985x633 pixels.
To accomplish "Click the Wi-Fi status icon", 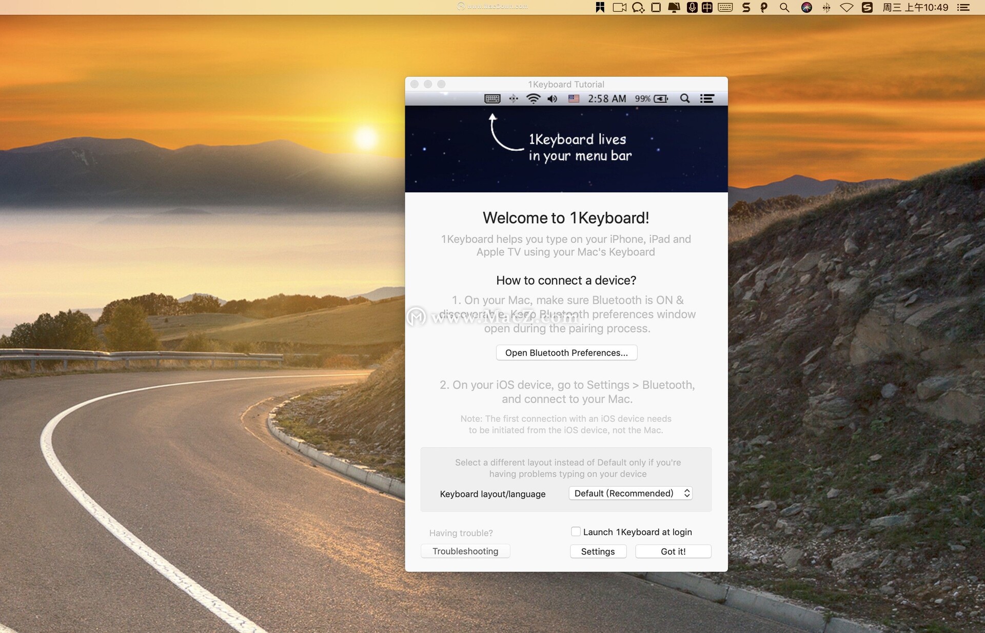I will click(x=846, y=7).
